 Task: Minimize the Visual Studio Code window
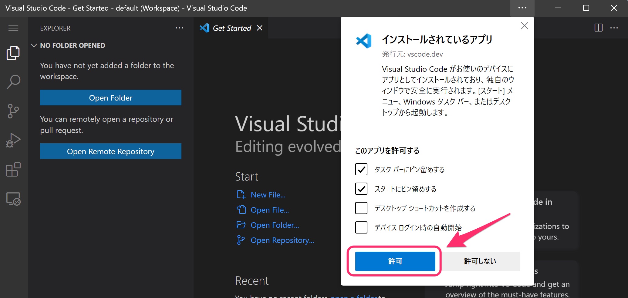pyautogui.click(x=558, y=8)
